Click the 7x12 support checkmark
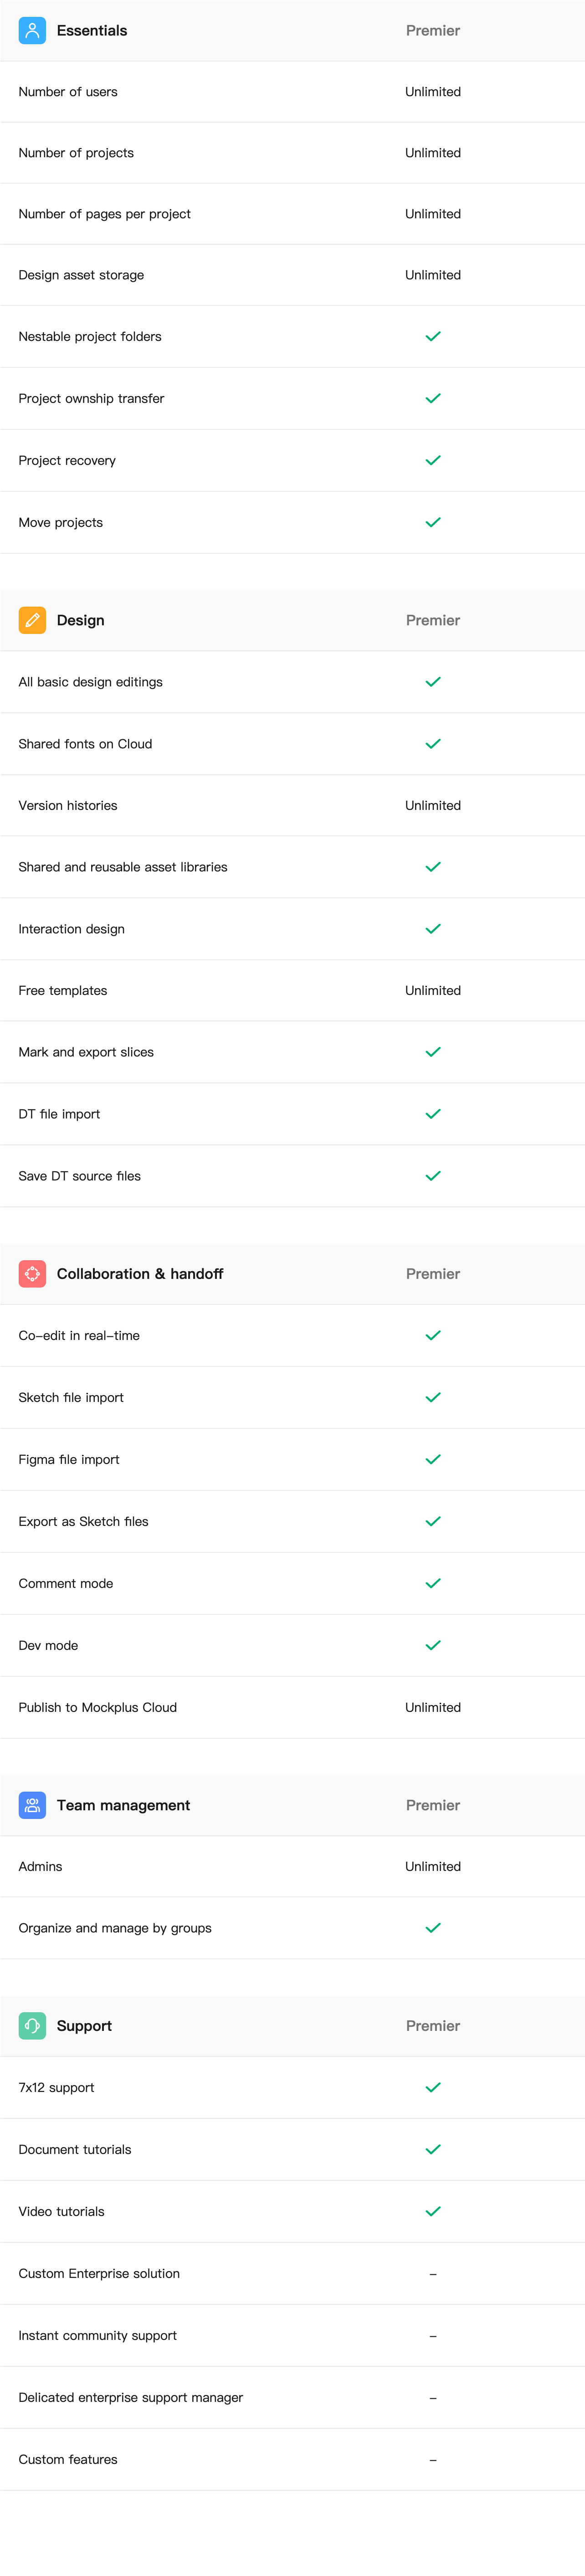 (433, 2088)
